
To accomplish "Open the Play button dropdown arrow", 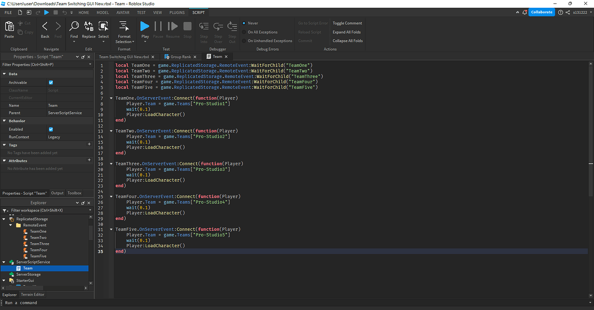I will (x=145, y=42).
